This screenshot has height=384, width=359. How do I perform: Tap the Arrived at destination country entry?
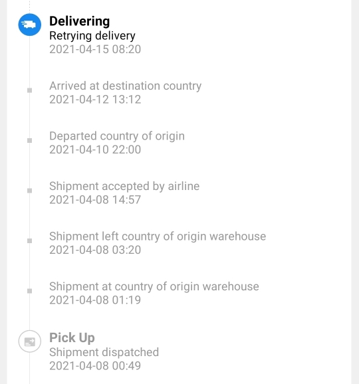click(125, 86)
